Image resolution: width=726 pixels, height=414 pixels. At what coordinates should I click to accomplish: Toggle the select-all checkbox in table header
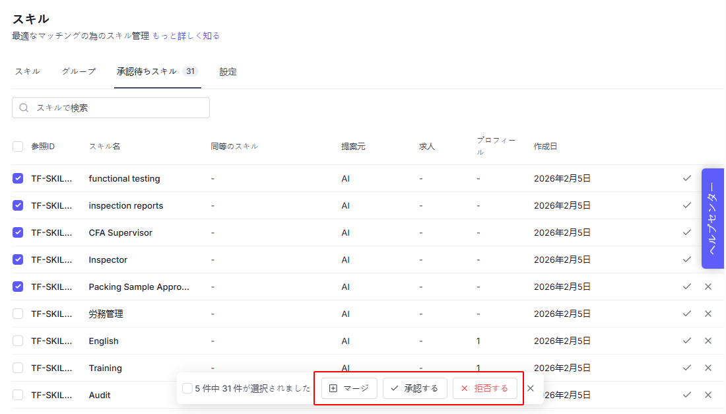(18, 147)
